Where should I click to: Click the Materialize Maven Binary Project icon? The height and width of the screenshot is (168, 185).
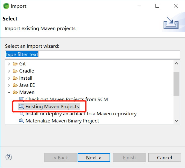21,121
